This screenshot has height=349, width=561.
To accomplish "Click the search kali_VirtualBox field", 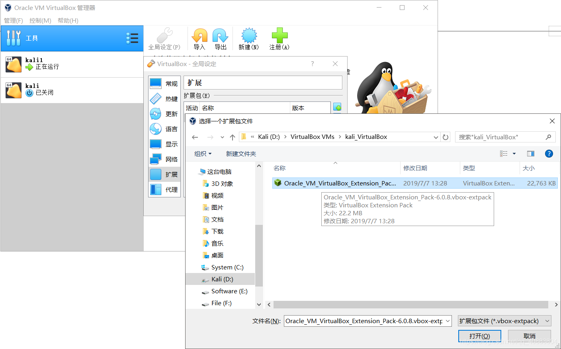I will (x=505, y=137).
